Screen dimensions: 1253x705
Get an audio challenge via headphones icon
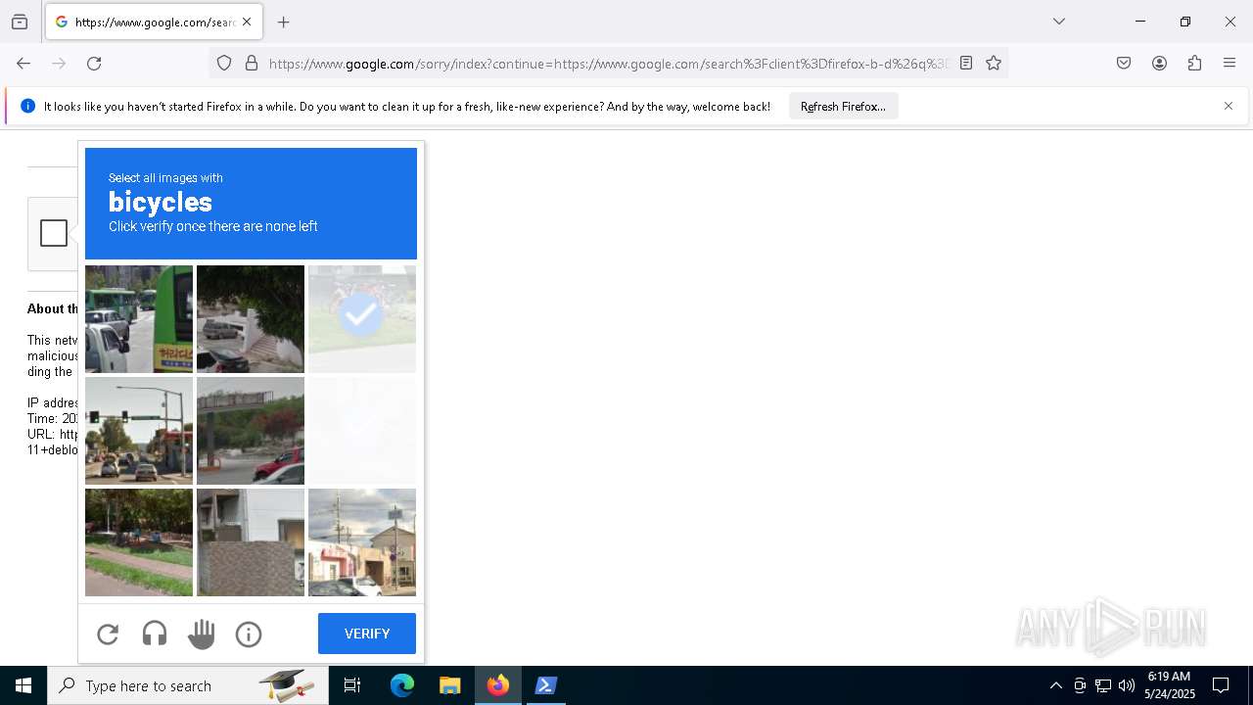tap(155, 634)
